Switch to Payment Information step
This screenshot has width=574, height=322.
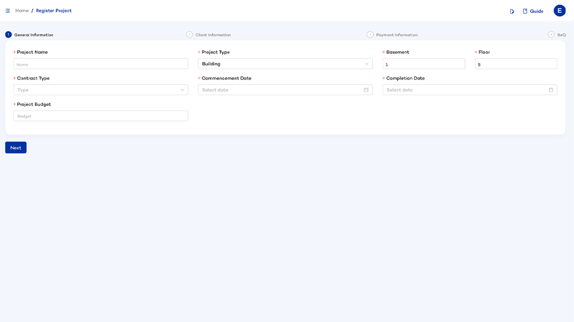[396, 35]
